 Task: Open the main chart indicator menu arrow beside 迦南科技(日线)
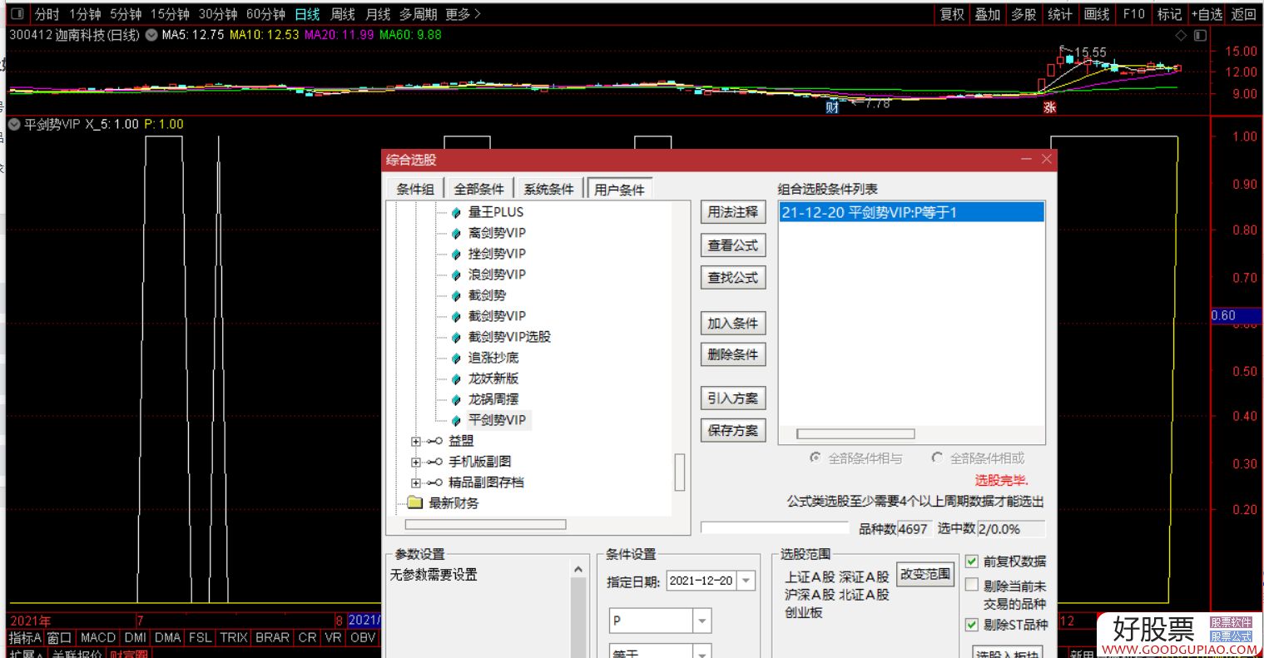pyautogui.click(x=151, y=35)
